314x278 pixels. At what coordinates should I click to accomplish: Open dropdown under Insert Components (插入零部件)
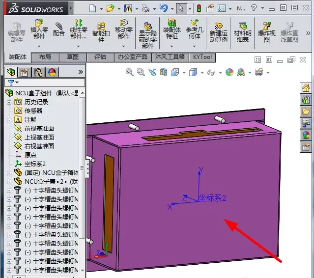tap(39, 46)
